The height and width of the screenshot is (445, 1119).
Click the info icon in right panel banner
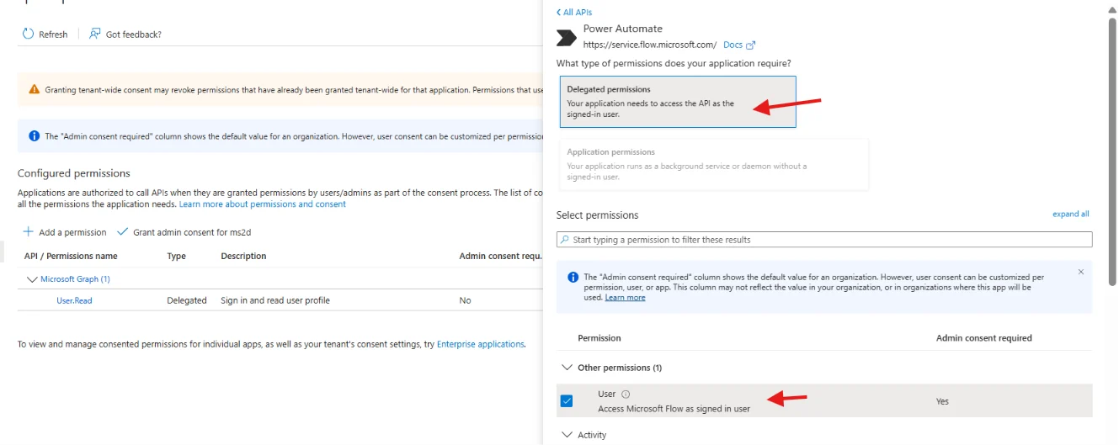(x=573, y=277)
